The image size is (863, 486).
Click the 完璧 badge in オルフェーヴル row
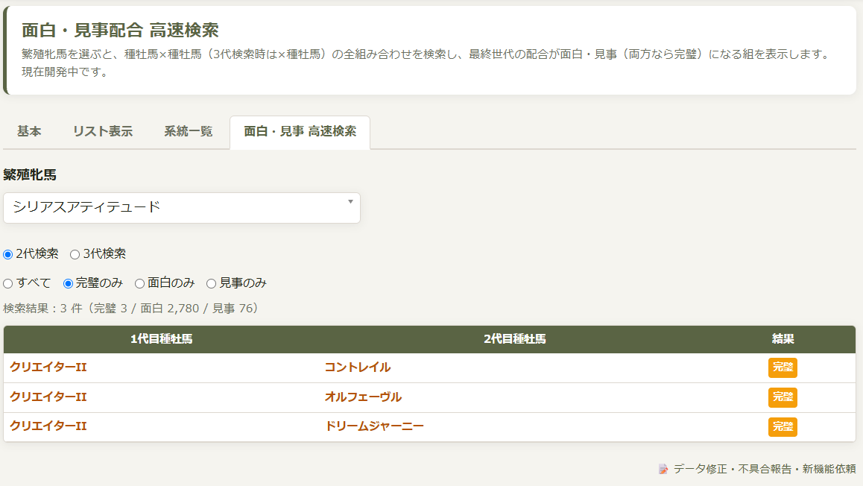pos(783,397)
